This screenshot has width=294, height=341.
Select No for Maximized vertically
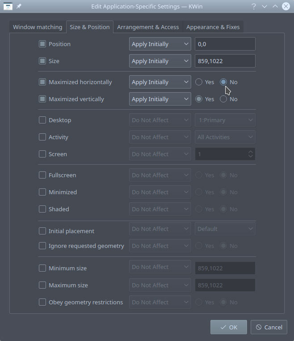coord(223,99)
